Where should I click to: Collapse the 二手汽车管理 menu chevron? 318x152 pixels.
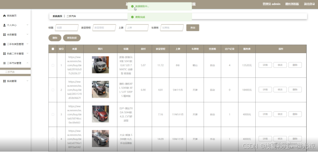point(28,63)
